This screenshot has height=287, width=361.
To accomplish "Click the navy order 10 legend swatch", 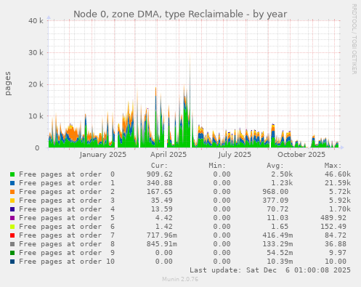I will click(12, 262).
